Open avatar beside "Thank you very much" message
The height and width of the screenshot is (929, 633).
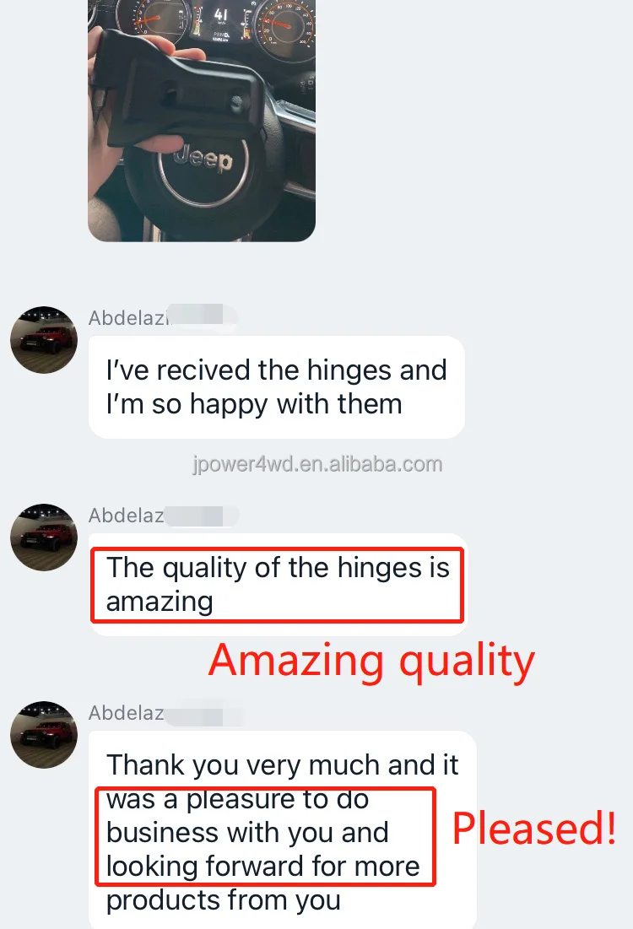pyautogui.click(x=44, y=734)
